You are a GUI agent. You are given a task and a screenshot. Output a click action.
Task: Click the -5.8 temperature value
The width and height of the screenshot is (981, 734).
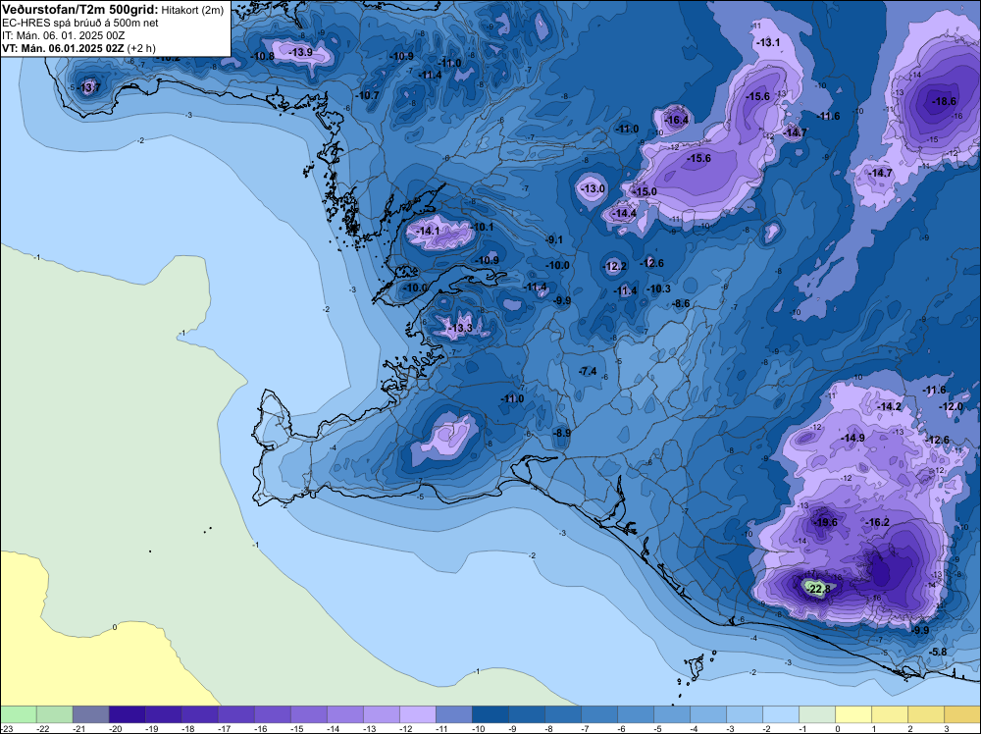pyautogui.click(x=939, y=652)
